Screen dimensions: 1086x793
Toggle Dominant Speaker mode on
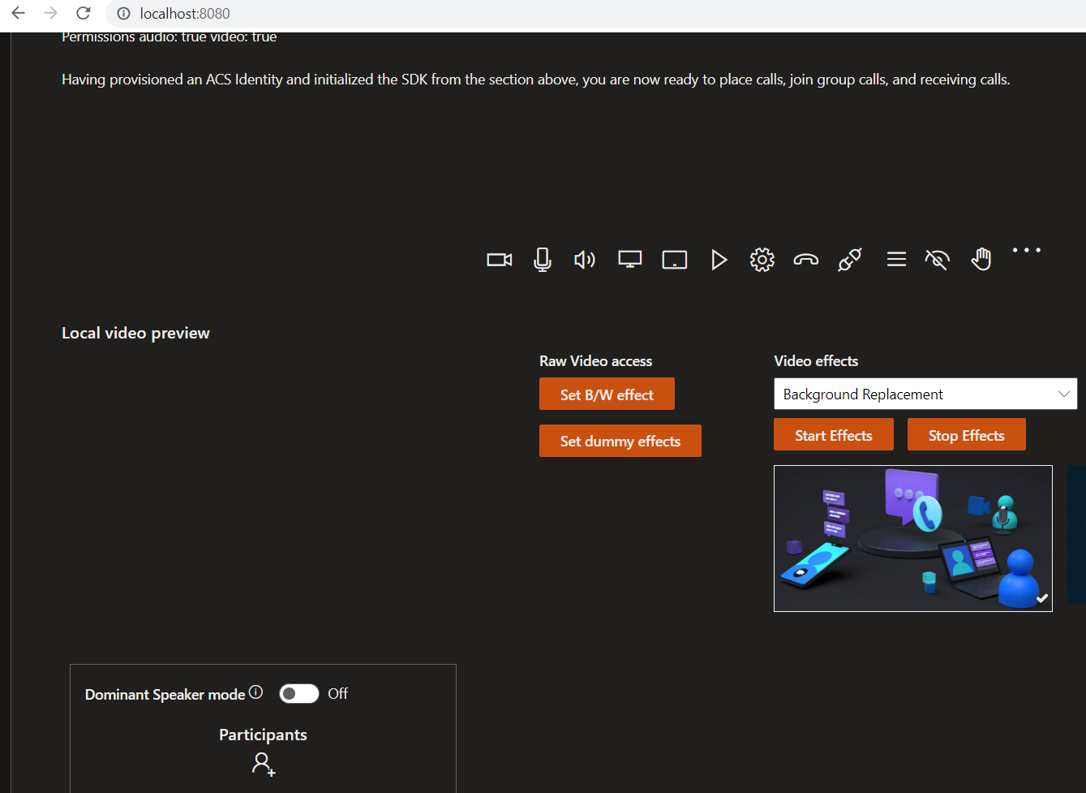point(298,693)
